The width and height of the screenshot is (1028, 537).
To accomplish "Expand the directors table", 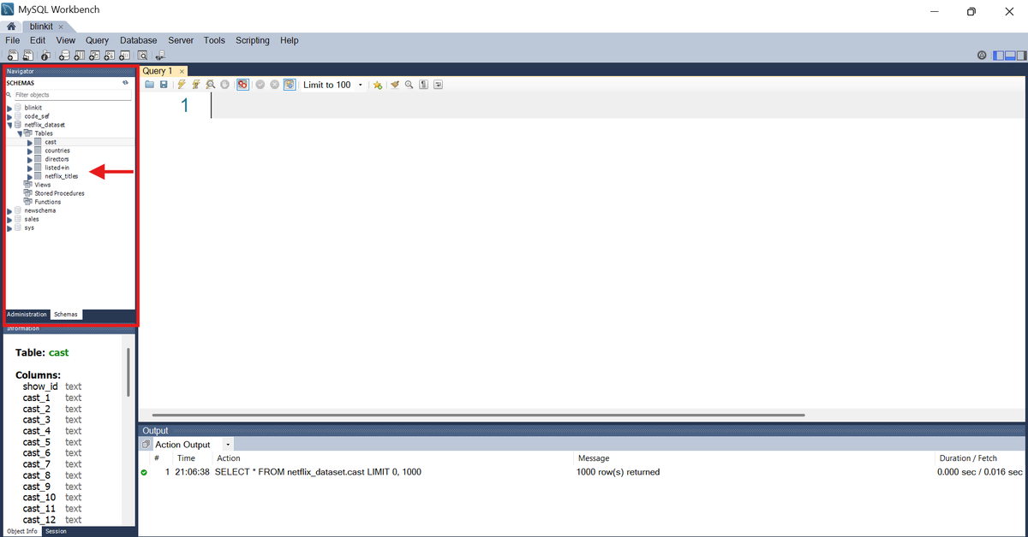I will coord(29,159).
